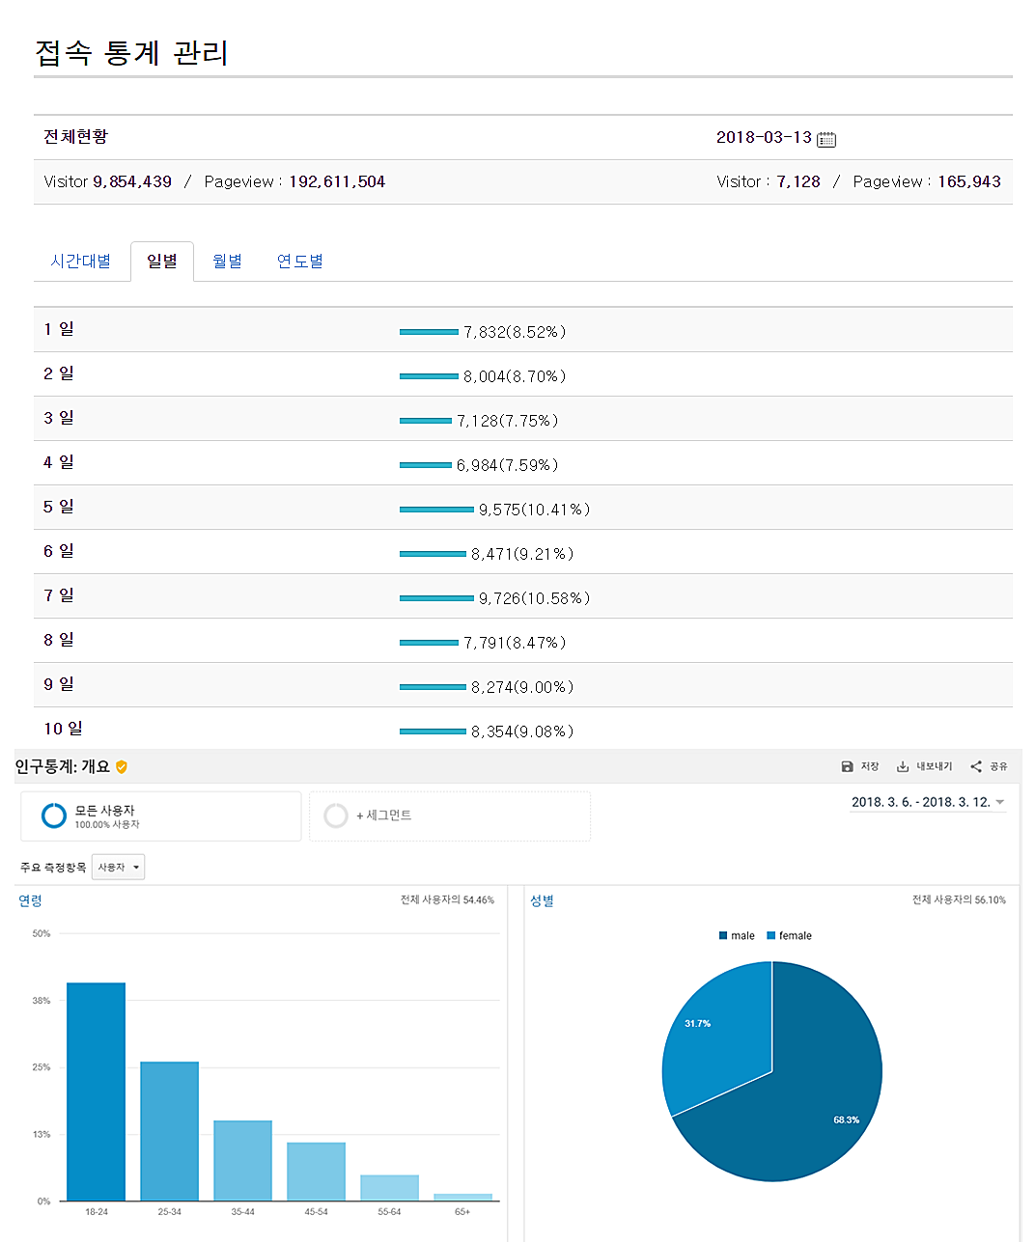Click the 6 일 row value 8,471(9.21%)
The width and height of the screenshot is (1035, 1242).
coord(522,554)
